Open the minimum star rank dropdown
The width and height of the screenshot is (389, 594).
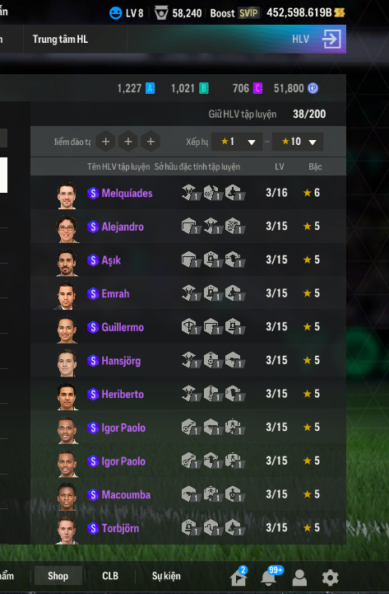237,142
